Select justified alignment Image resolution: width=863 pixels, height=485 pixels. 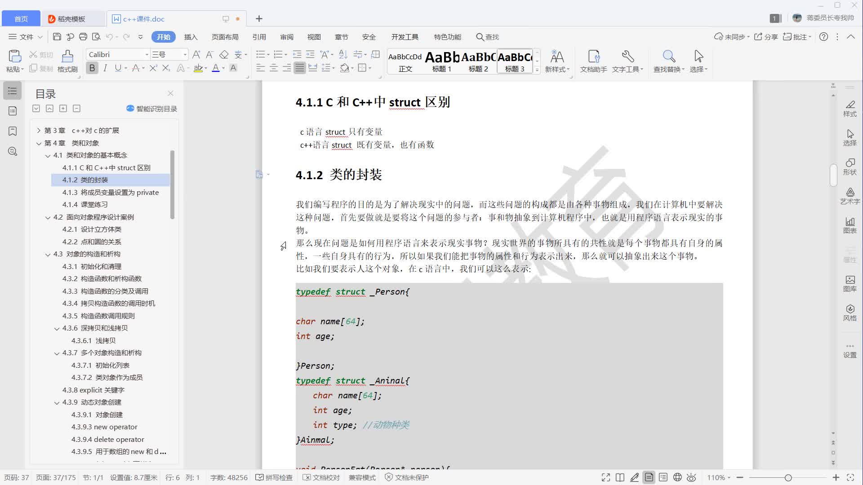point(300,68)
